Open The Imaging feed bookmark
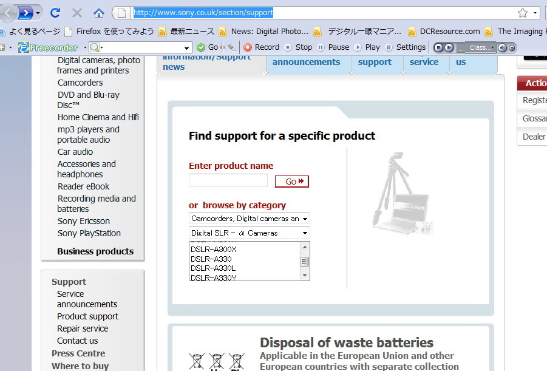Image resolution: width=547 pixels, height=371 pixels. coord(515,32)
